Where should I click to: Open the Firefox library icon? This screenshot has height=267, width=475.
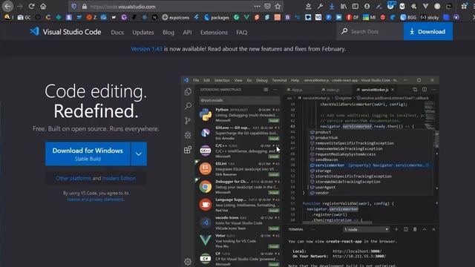click(x=343, y=7)
